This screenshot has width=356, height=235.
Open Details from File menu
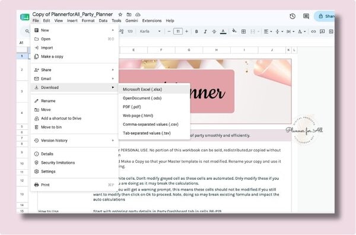(74, 154)
